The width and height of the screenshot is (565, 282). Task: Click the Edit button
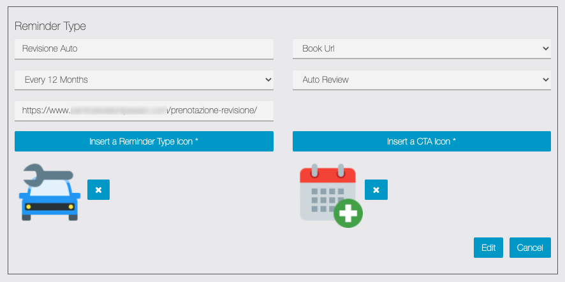pos(488,248)
